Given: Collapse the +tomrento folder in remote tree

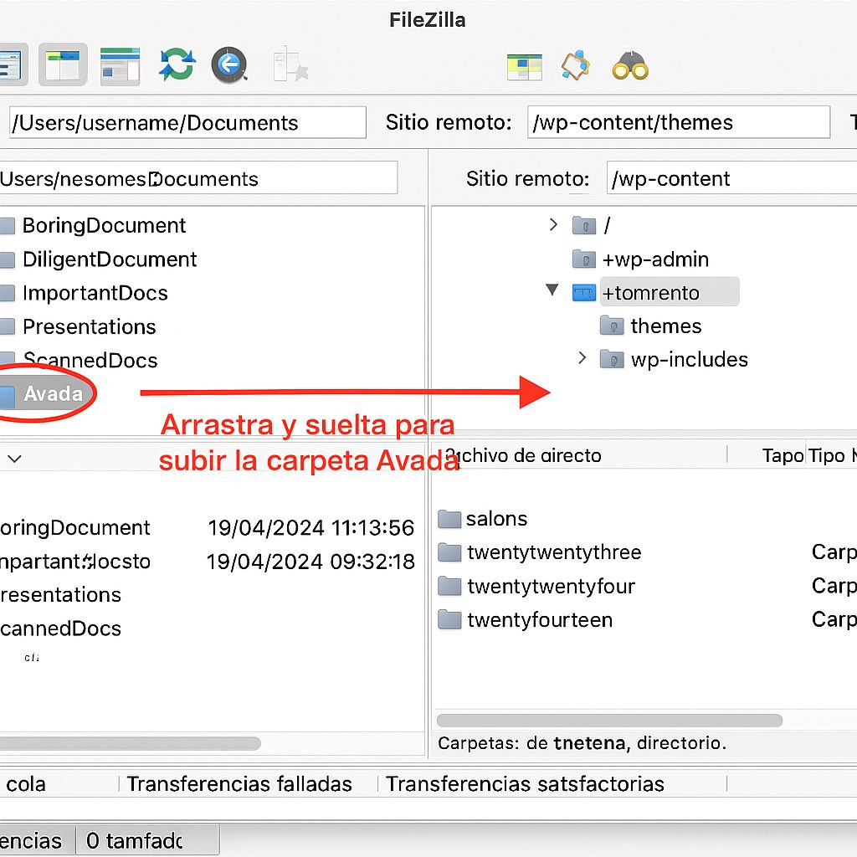Looking at the screenshot, I should (x=552, y=291).
